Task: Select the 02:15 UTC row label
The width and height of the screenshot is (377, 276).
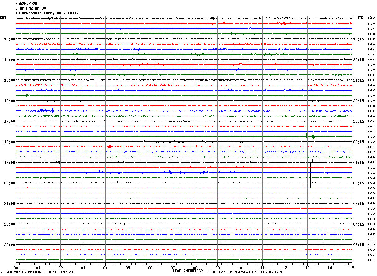Action: click(x=359, y=183)
